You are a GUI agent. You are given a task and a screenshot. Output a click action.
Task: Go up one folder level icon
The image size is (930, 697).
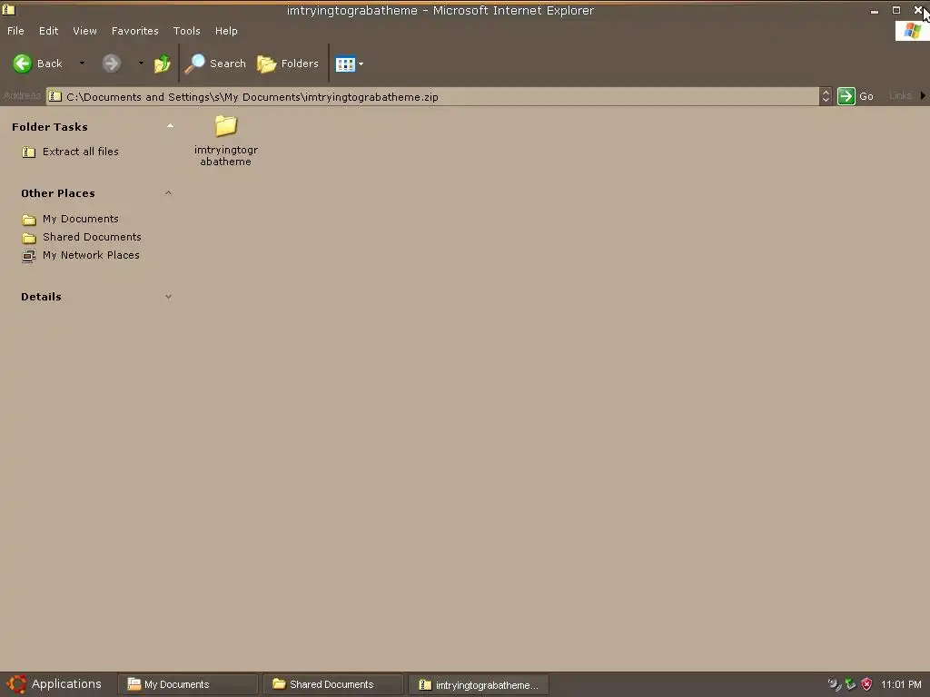(x=162, y=64)
